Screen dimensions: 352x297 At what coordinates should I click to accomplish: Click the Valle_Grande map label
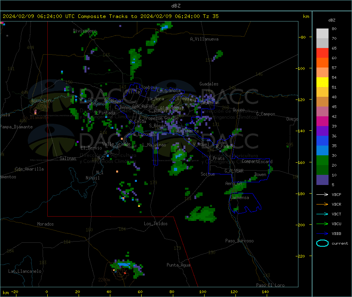[x=116, y=144]
